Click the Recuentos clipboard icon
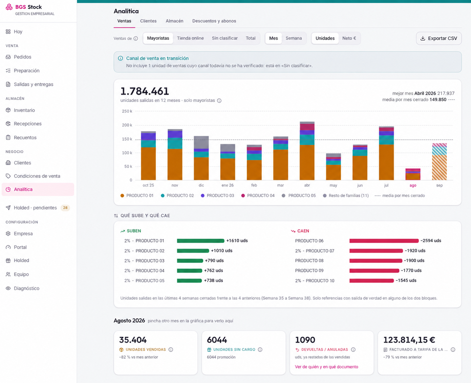Viewport: 471px width, 383px height. point(8,137)
